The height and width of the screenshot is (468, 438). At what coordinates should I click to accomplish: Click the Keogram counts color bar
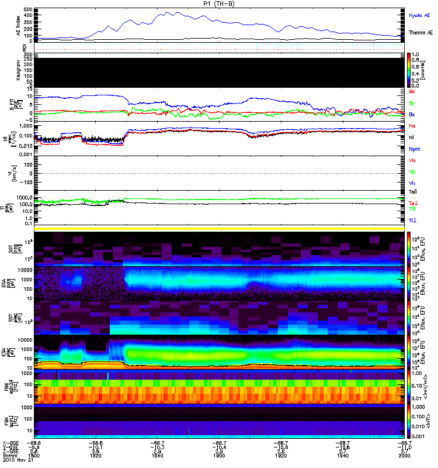[409, 70]
